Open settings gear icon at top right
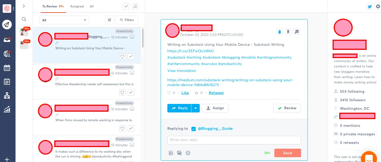This screenshot has width=381, height=162. pyautogui.click(x=378, y=7)
